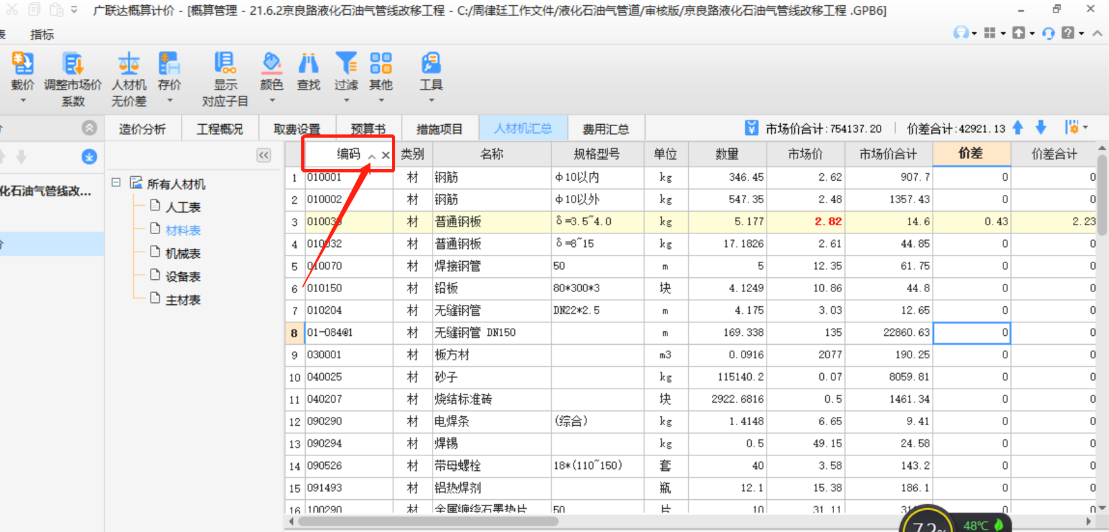Select 材料表 in the tree
The width and height of the screenshot is (1109, 532).
point(183,230)
